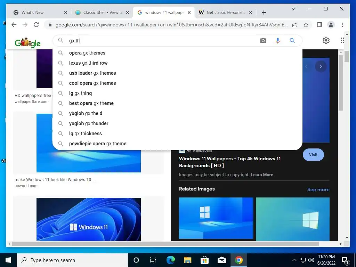Open the Windows Start button
Screen dimensions: 356x267
pos(8,260)
